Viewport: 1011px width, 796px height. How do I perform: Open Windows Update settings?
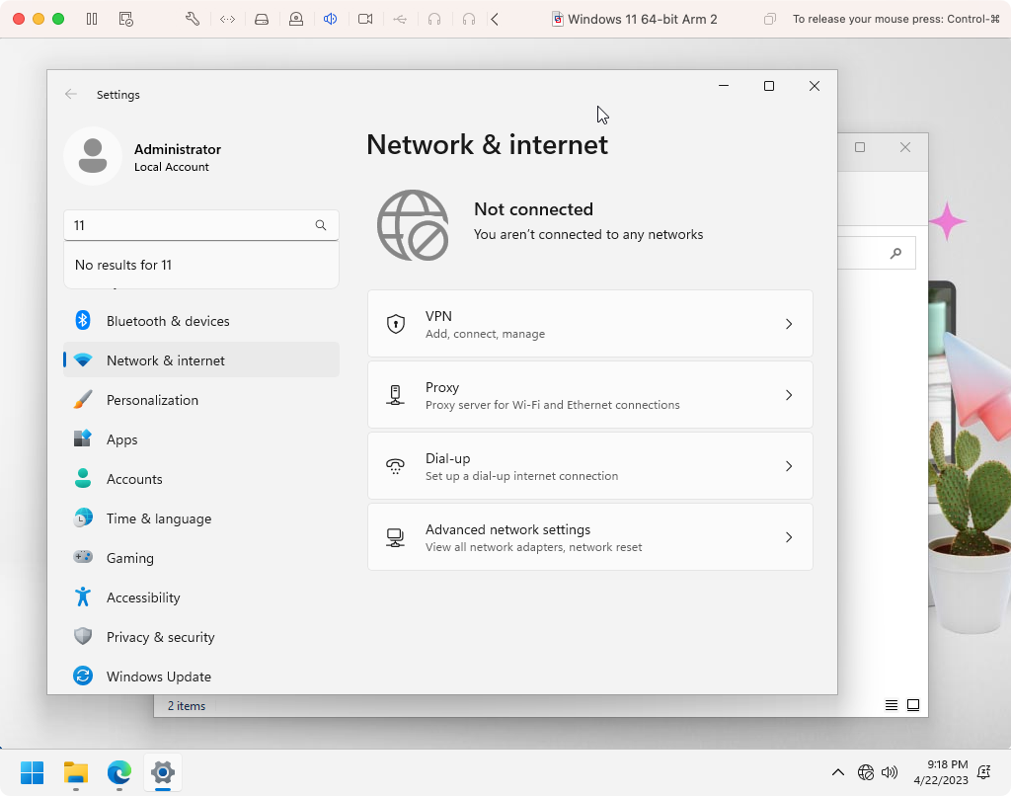pos(201,677)
